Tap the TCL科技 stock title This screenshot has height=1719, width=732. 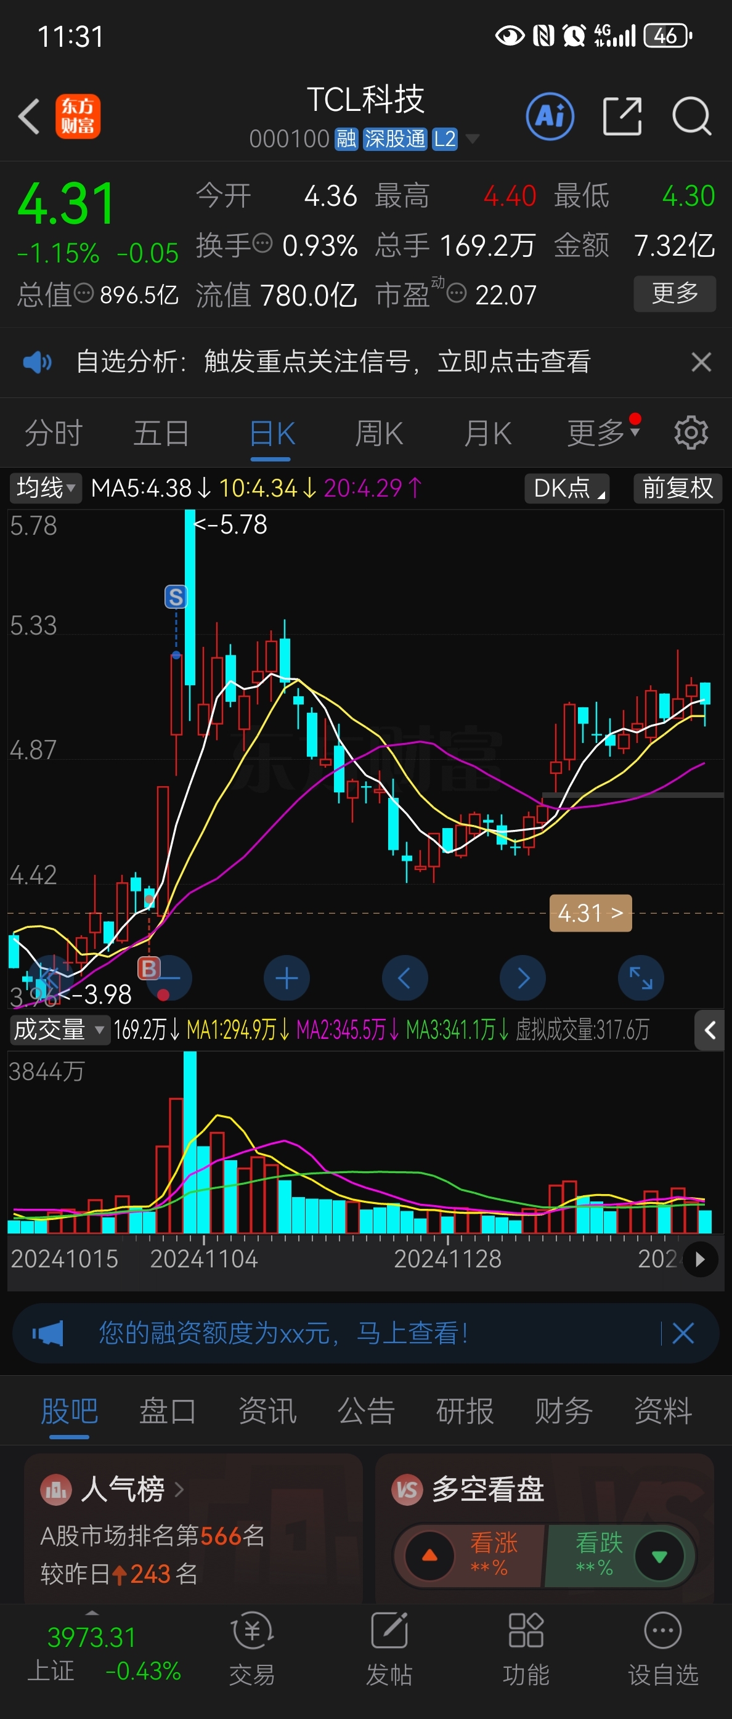click(365, 99)
